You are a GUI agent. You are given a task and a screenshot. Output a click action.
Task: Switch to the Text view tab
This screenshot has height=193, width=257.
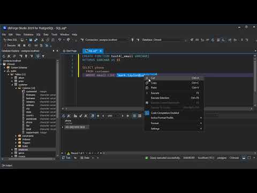[66, 158]
